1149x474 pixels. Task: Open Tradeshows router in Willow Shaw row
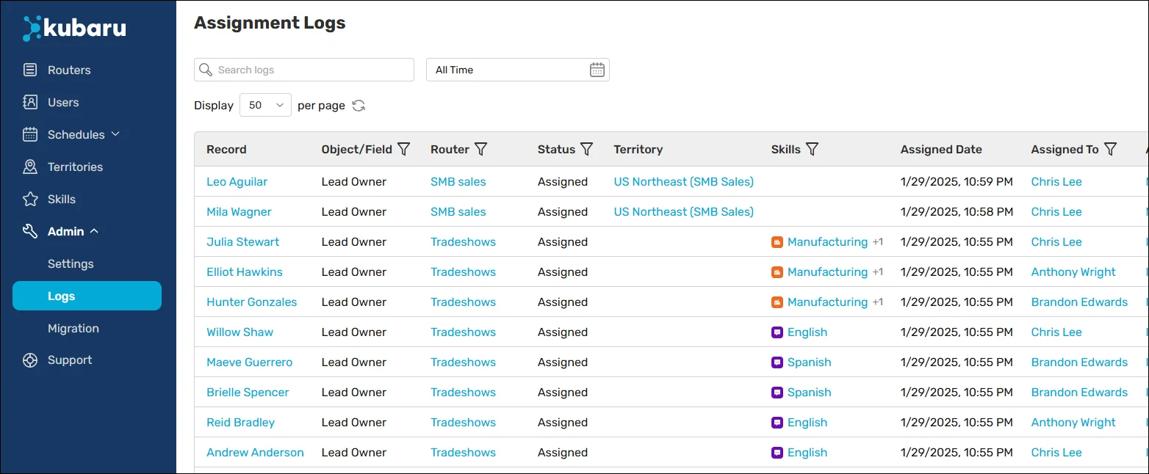(464, 332)
